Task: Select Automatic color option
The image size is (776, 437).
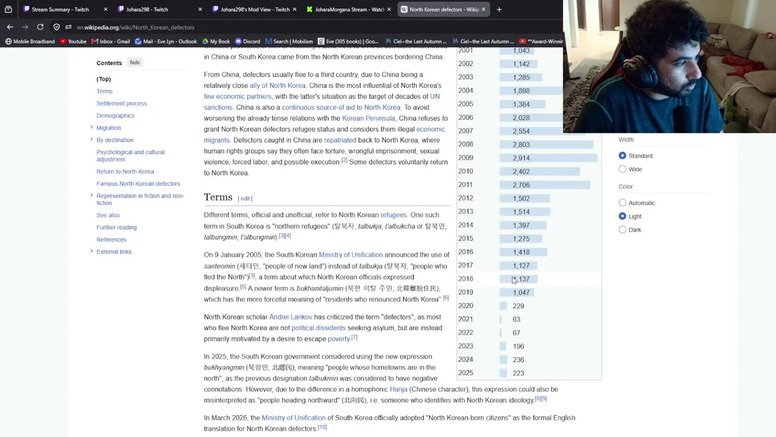Action: pos(622,203)
